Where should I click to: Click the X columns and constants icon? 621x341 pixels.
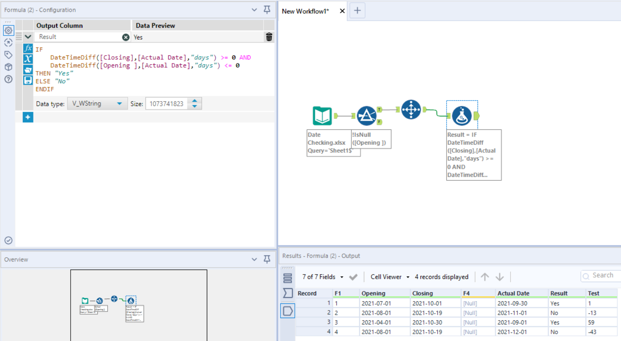coord(28,59)
